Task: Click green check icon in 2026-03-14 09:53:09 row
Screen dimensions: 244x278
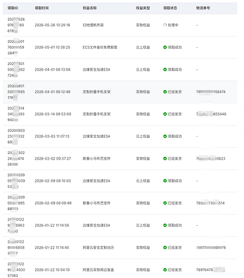Action: 165,114
